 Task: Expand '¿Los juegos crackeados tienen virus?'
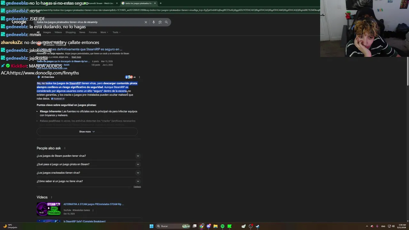click(89, 173)
